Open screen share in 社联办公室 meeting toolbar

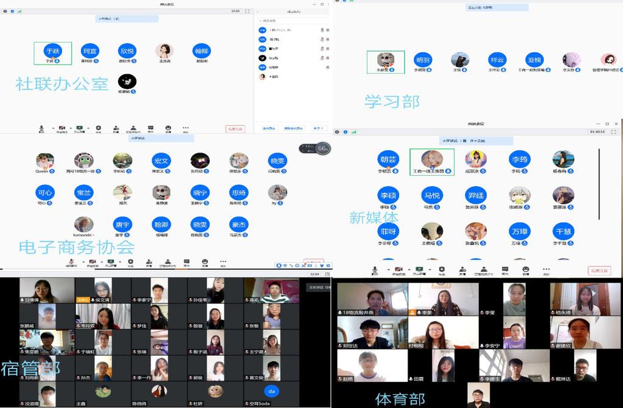click(x=78, y=128)
